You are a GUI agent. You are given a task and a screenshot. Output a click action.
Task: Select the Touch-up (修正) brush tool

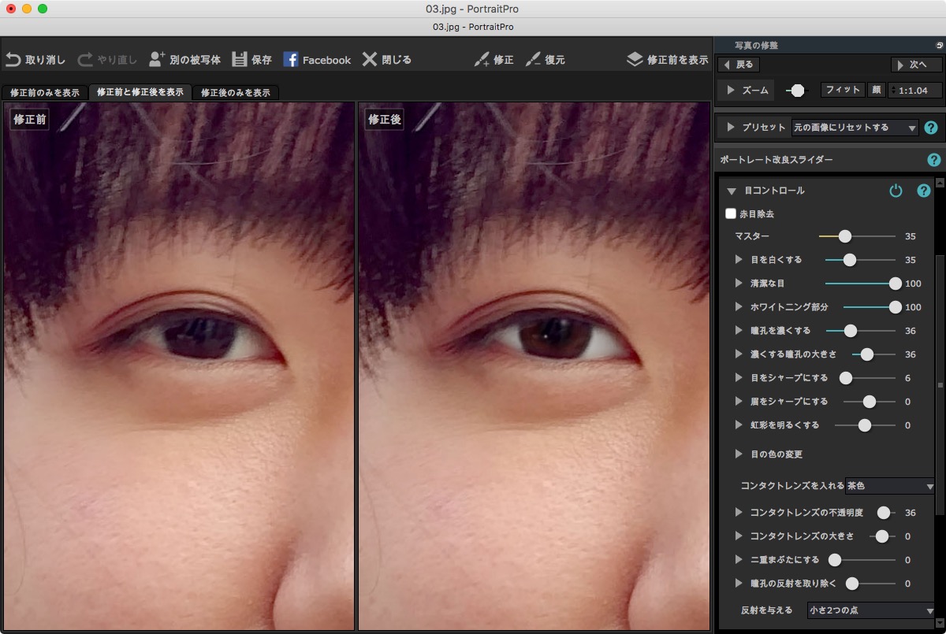click(482, 60)
